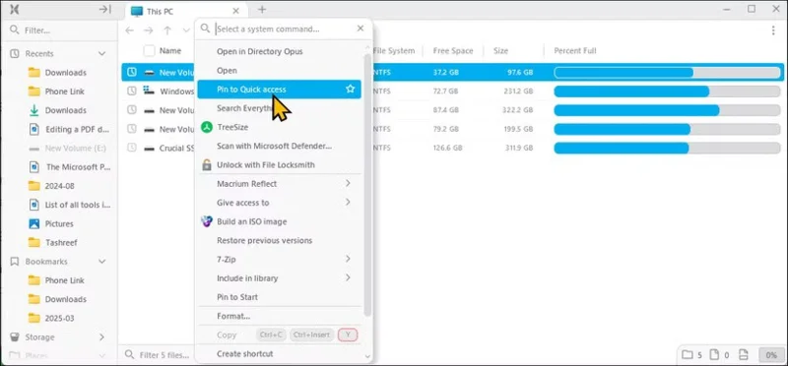Open the three-dot more options menu
This screenshot has height=366, width=788.
(773, 30)
